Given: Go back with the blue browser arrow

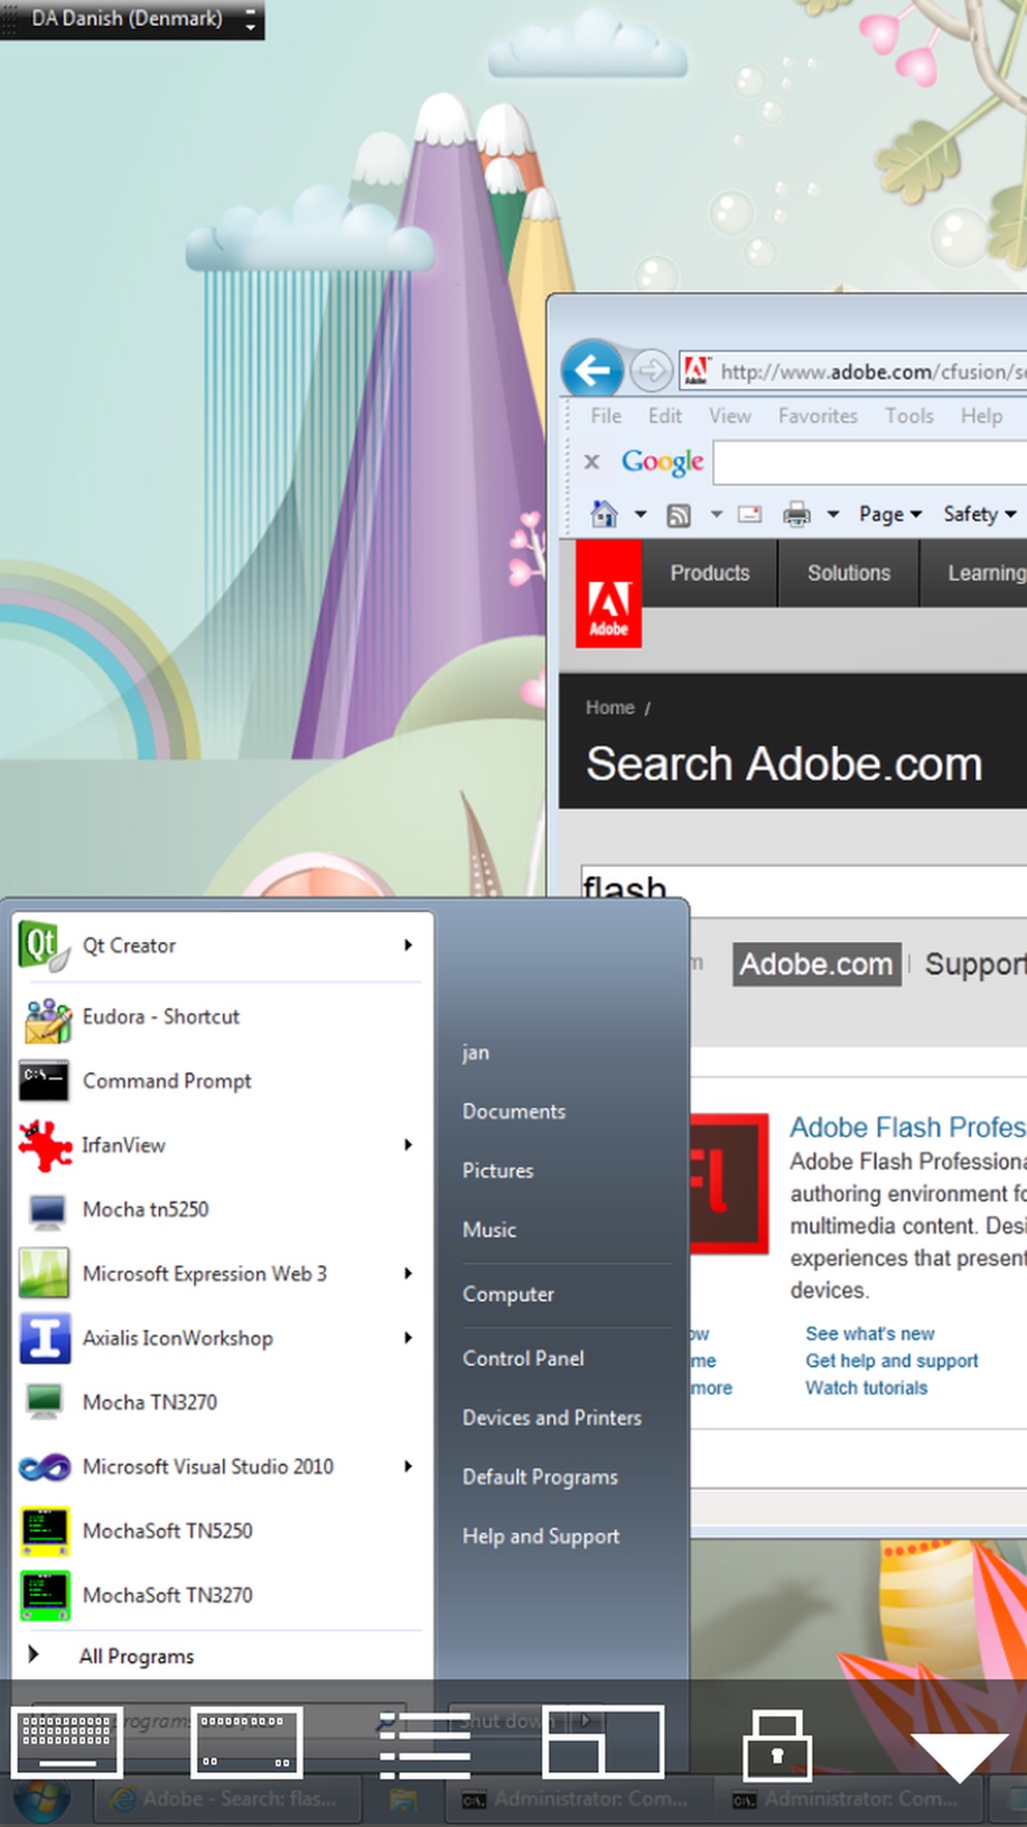Looking at the screenshot, I should click(x=592, y=368).
